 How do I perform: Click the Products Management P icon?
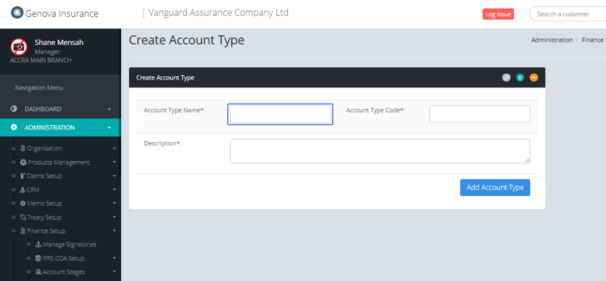pyautogui.click(x=23, y=162)
